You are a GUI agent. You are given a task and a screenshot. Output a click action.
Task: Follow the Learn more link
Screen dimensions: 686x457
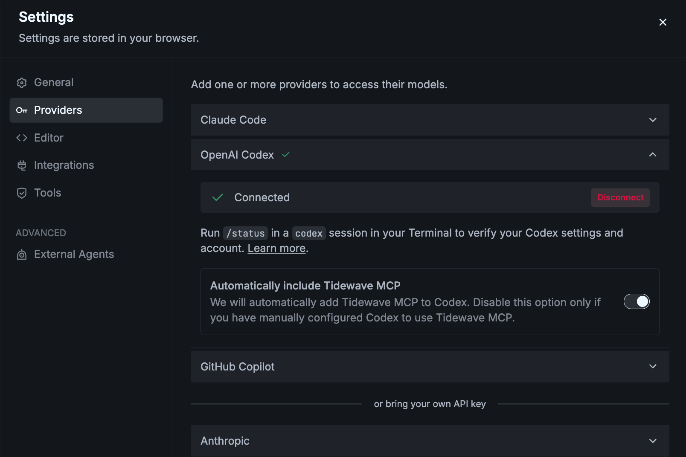pos(276,248)
